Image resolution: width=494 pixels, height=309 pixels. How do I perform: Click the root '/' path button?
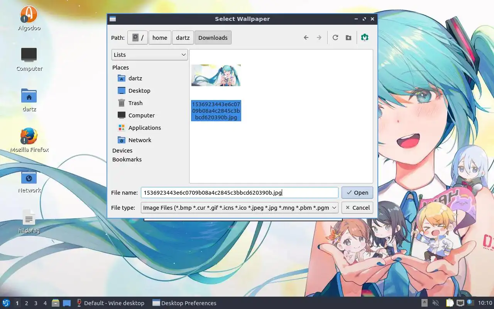[x=138, y=37]
